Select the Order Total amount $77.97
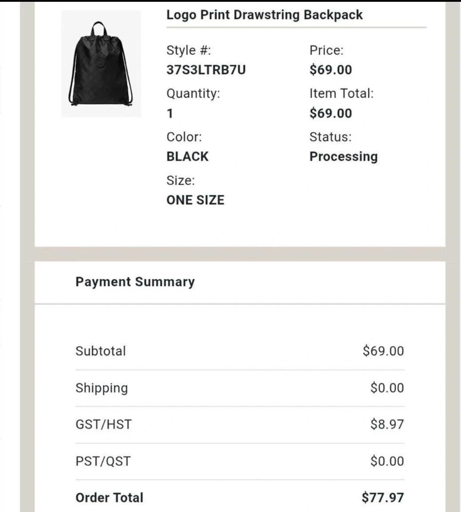Screen dimensions: 461x512 point(382,497)
